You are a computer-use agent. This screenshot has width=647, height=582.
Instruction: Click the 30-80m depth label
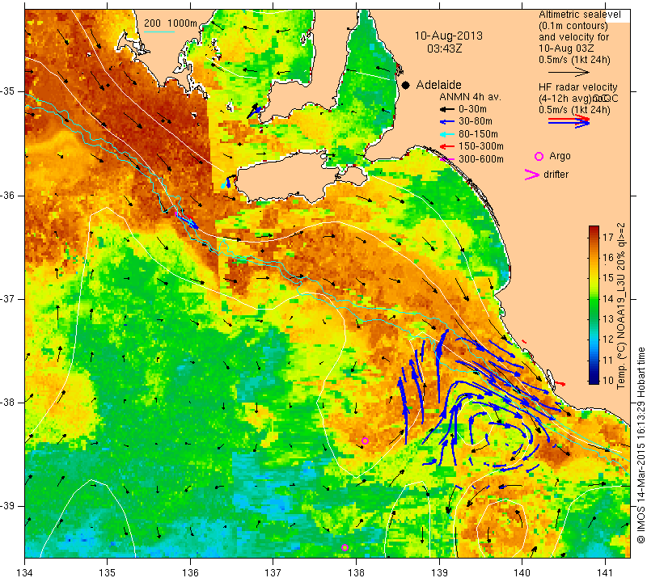click(x=476, y=121)
